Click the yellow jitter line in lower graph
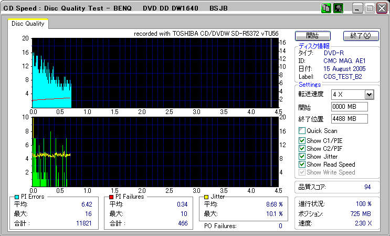 click(x=51, y=155)
